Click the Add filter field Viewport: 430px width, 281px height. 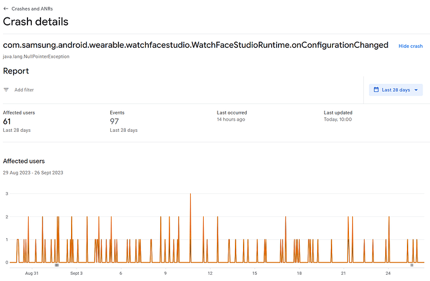click(24, 90)
